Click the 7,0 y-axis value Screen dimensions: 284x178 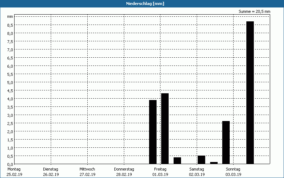10,50
